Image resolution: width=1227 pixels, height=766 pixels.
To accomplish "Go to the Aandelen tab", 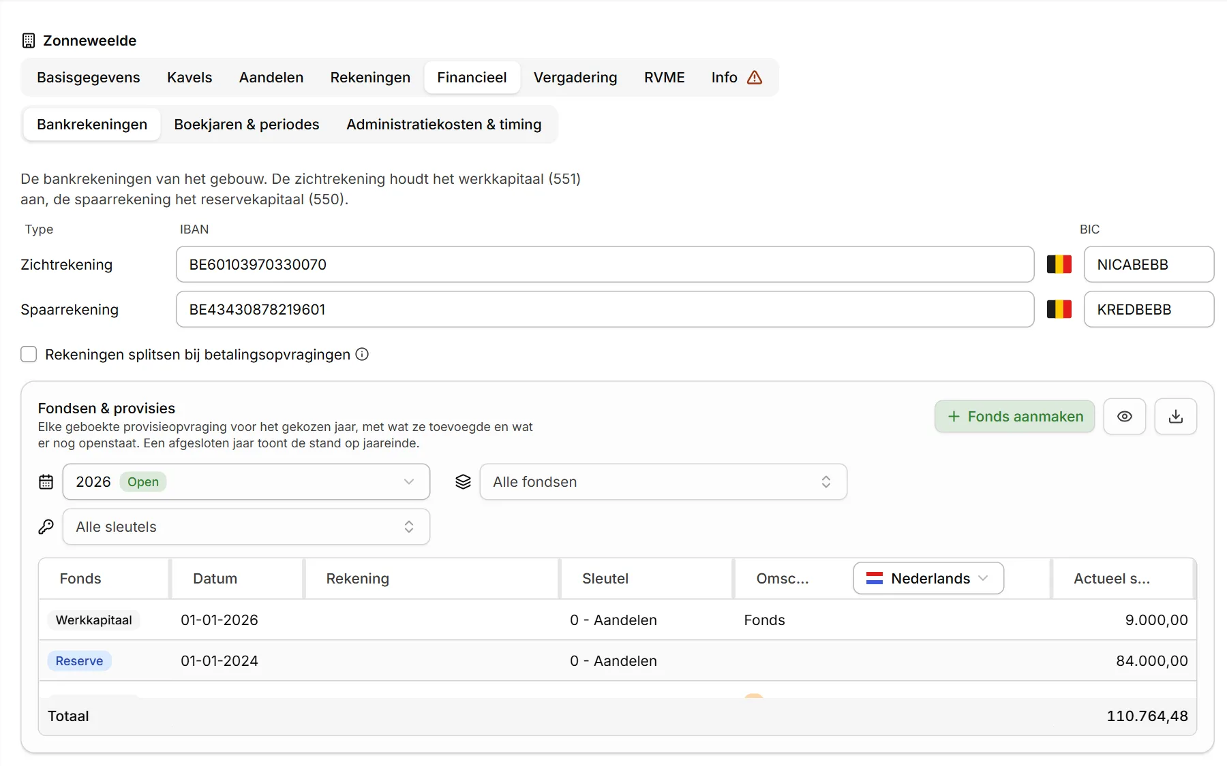I will click(x=271, y=78).
